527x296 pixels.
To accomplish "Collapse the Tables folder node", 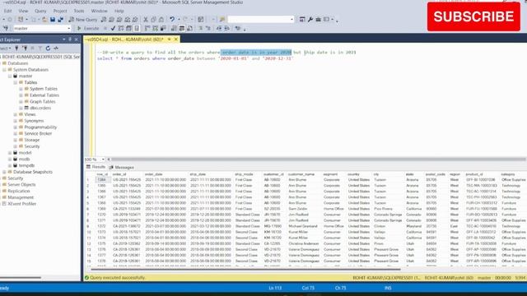I will 15,82.
